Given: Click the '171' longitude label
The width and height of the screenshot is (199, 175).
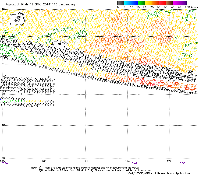Looking at the screenshot, I should (86, 161).
